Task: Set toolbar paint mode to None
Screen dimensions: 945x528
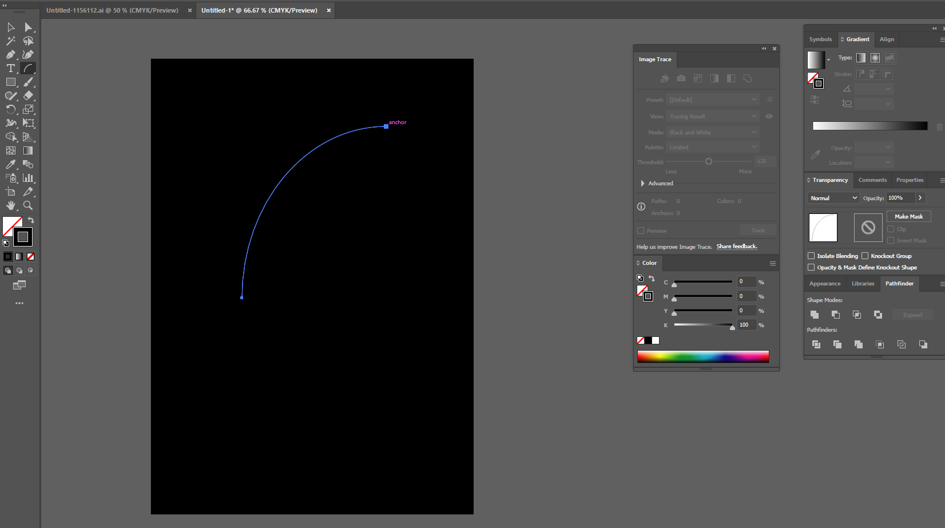Action: (31, 256)
